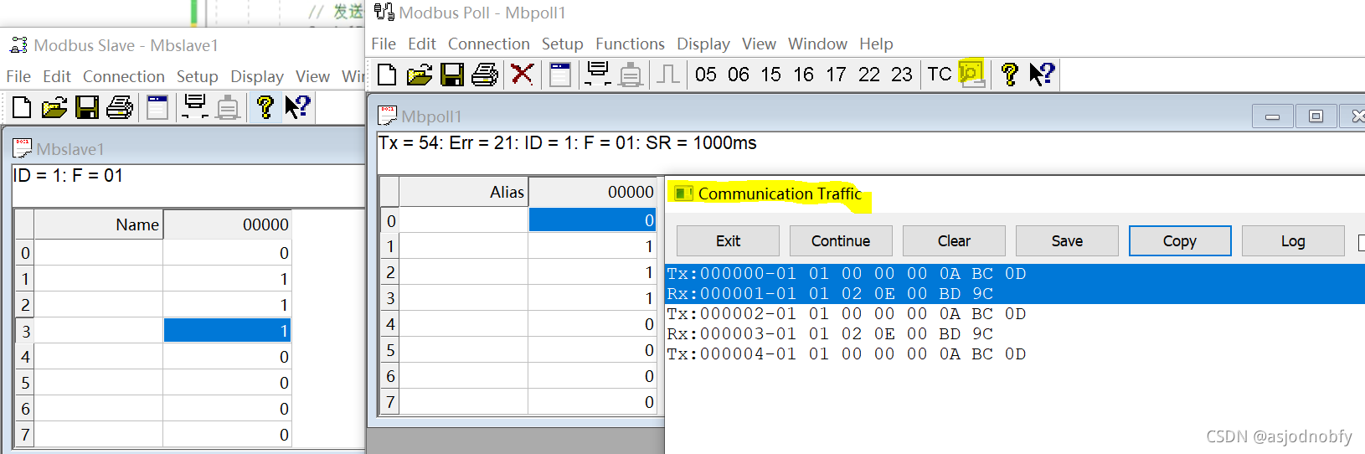Click Exit button in Communication Traffic
The width and height of the screenshot is (1365, 454).
(728, 241)
